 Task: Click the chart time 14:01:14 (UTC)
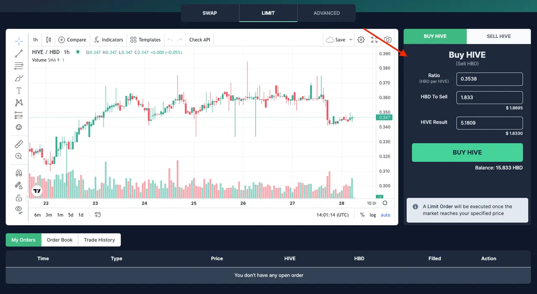click(332, 215)
